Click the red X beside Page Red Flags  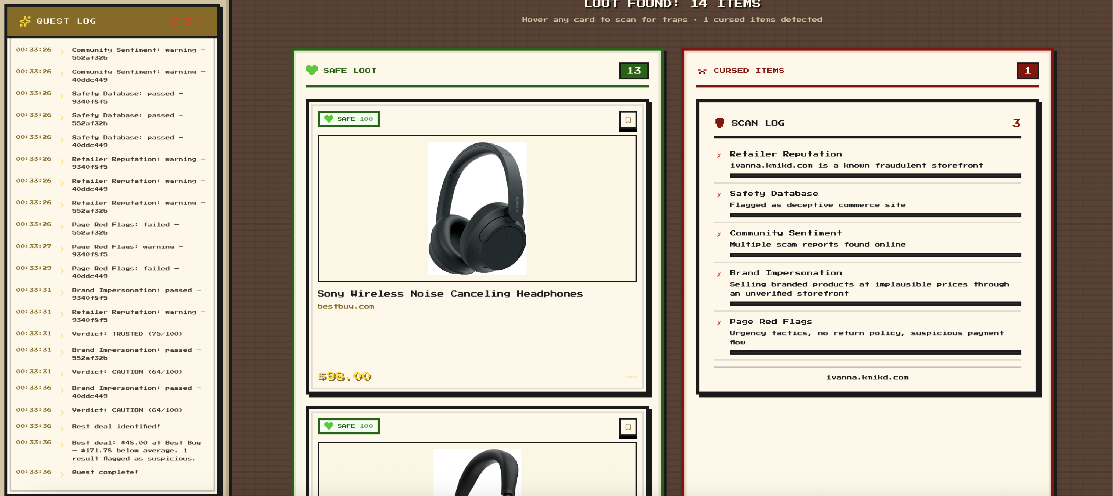point(719,323)
